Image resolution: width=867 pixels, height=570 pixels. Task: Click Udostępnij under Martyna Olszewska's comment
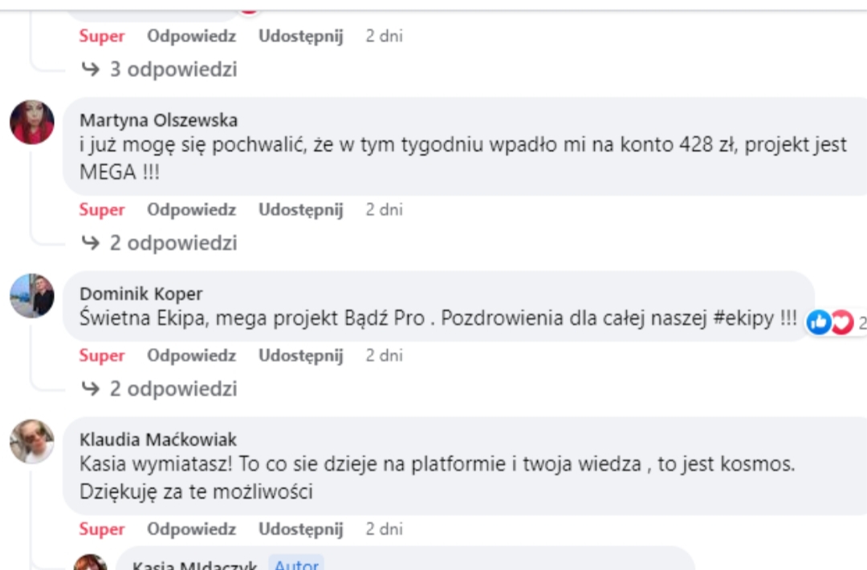pos(300,210)
